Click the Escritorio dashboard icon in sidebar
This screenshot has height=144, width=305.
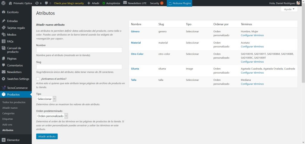(4, 12)
